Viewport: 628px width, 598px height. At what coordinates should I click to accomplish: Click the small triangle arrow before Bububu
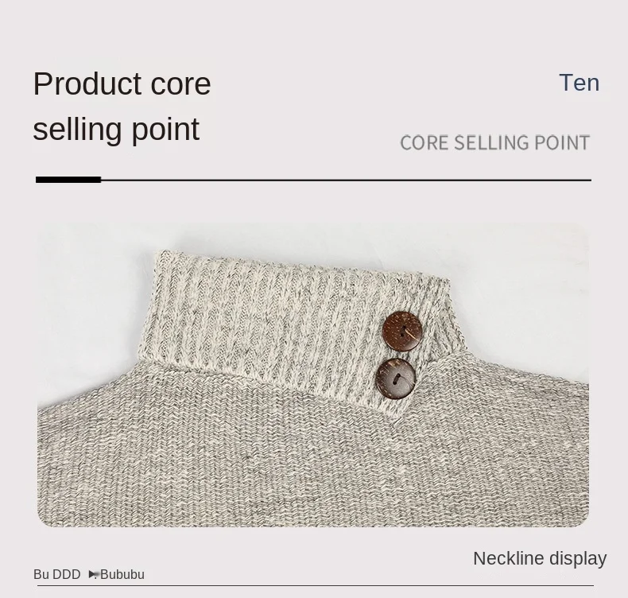pos(92,574)
